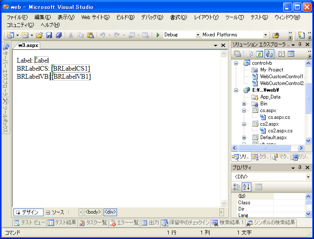
Task: Open the <DIV> object selector dropdown
Action: 308,177
